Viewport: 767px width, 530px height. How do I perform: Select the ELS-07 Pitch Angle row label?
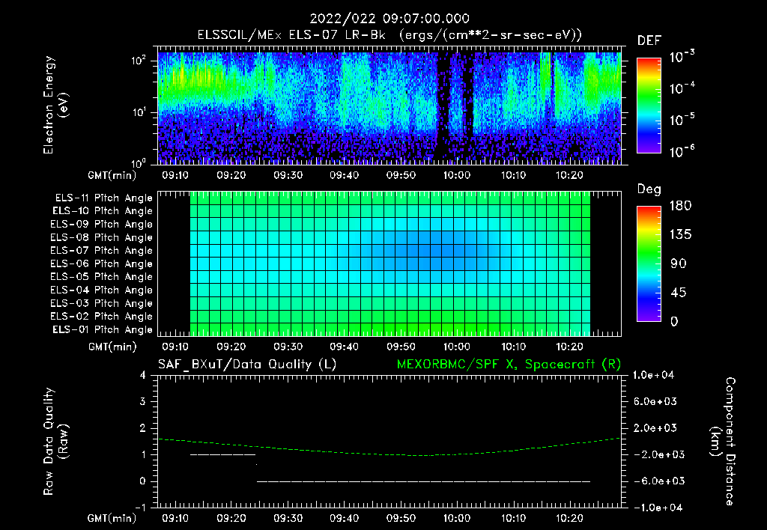coord(102,250)
